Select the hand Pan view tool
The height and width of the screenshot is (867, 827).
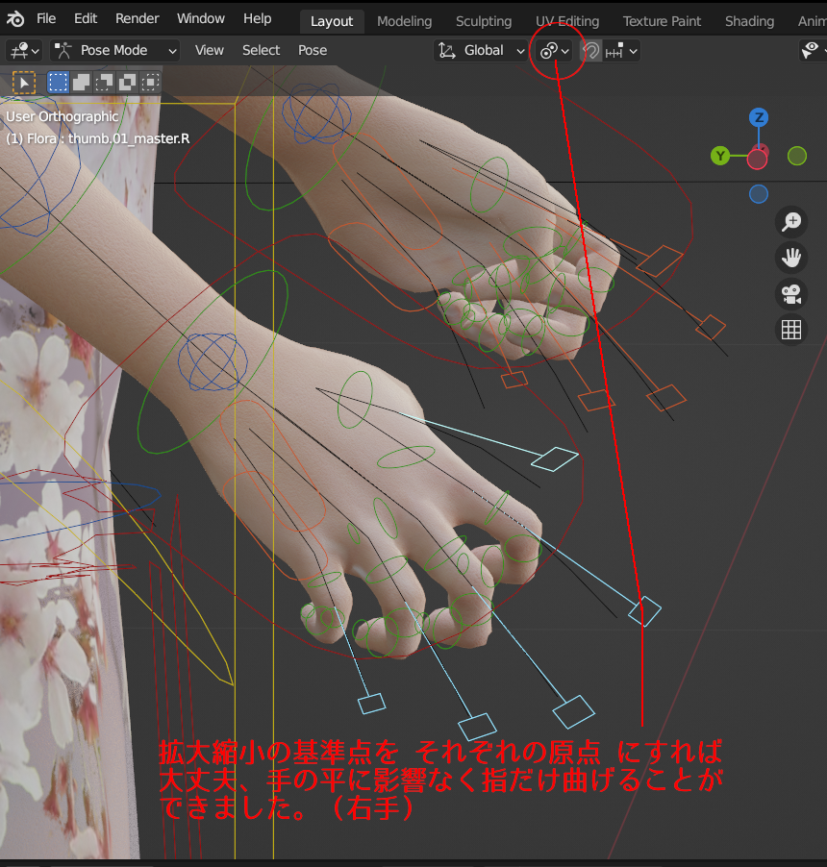pyautogui.click(x=790, y=258)
